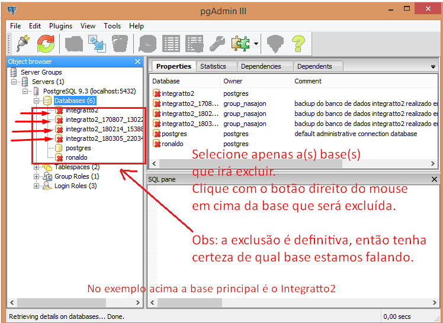The width and height of the screenshot is (443, 323).
Task: Click the puzzle-piece Plugins icon
Action: (240, 43)
